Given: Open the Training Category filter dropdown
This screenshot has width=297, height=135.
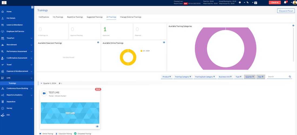Looking at the screenshot, I should point(183,77).
